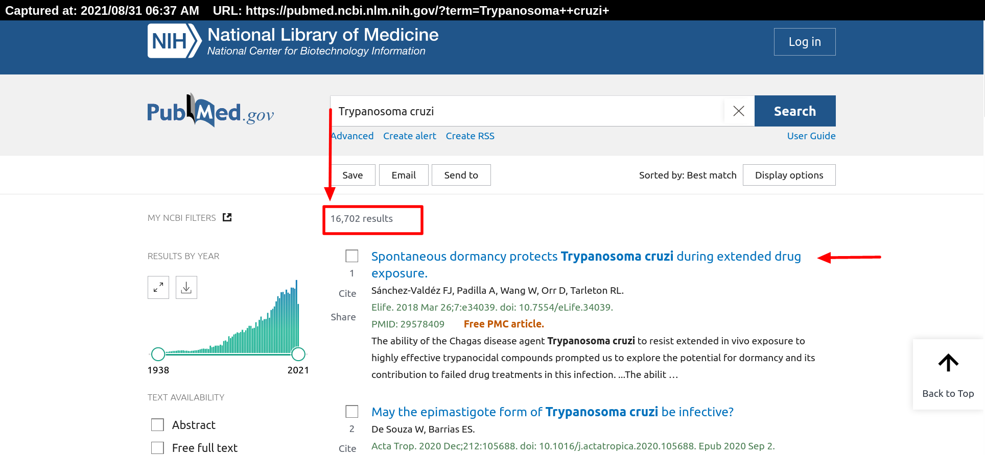The image size is (985, 455).
Task: Open article 'May the epimastigote form' title
Action: [x=552, y=412]
